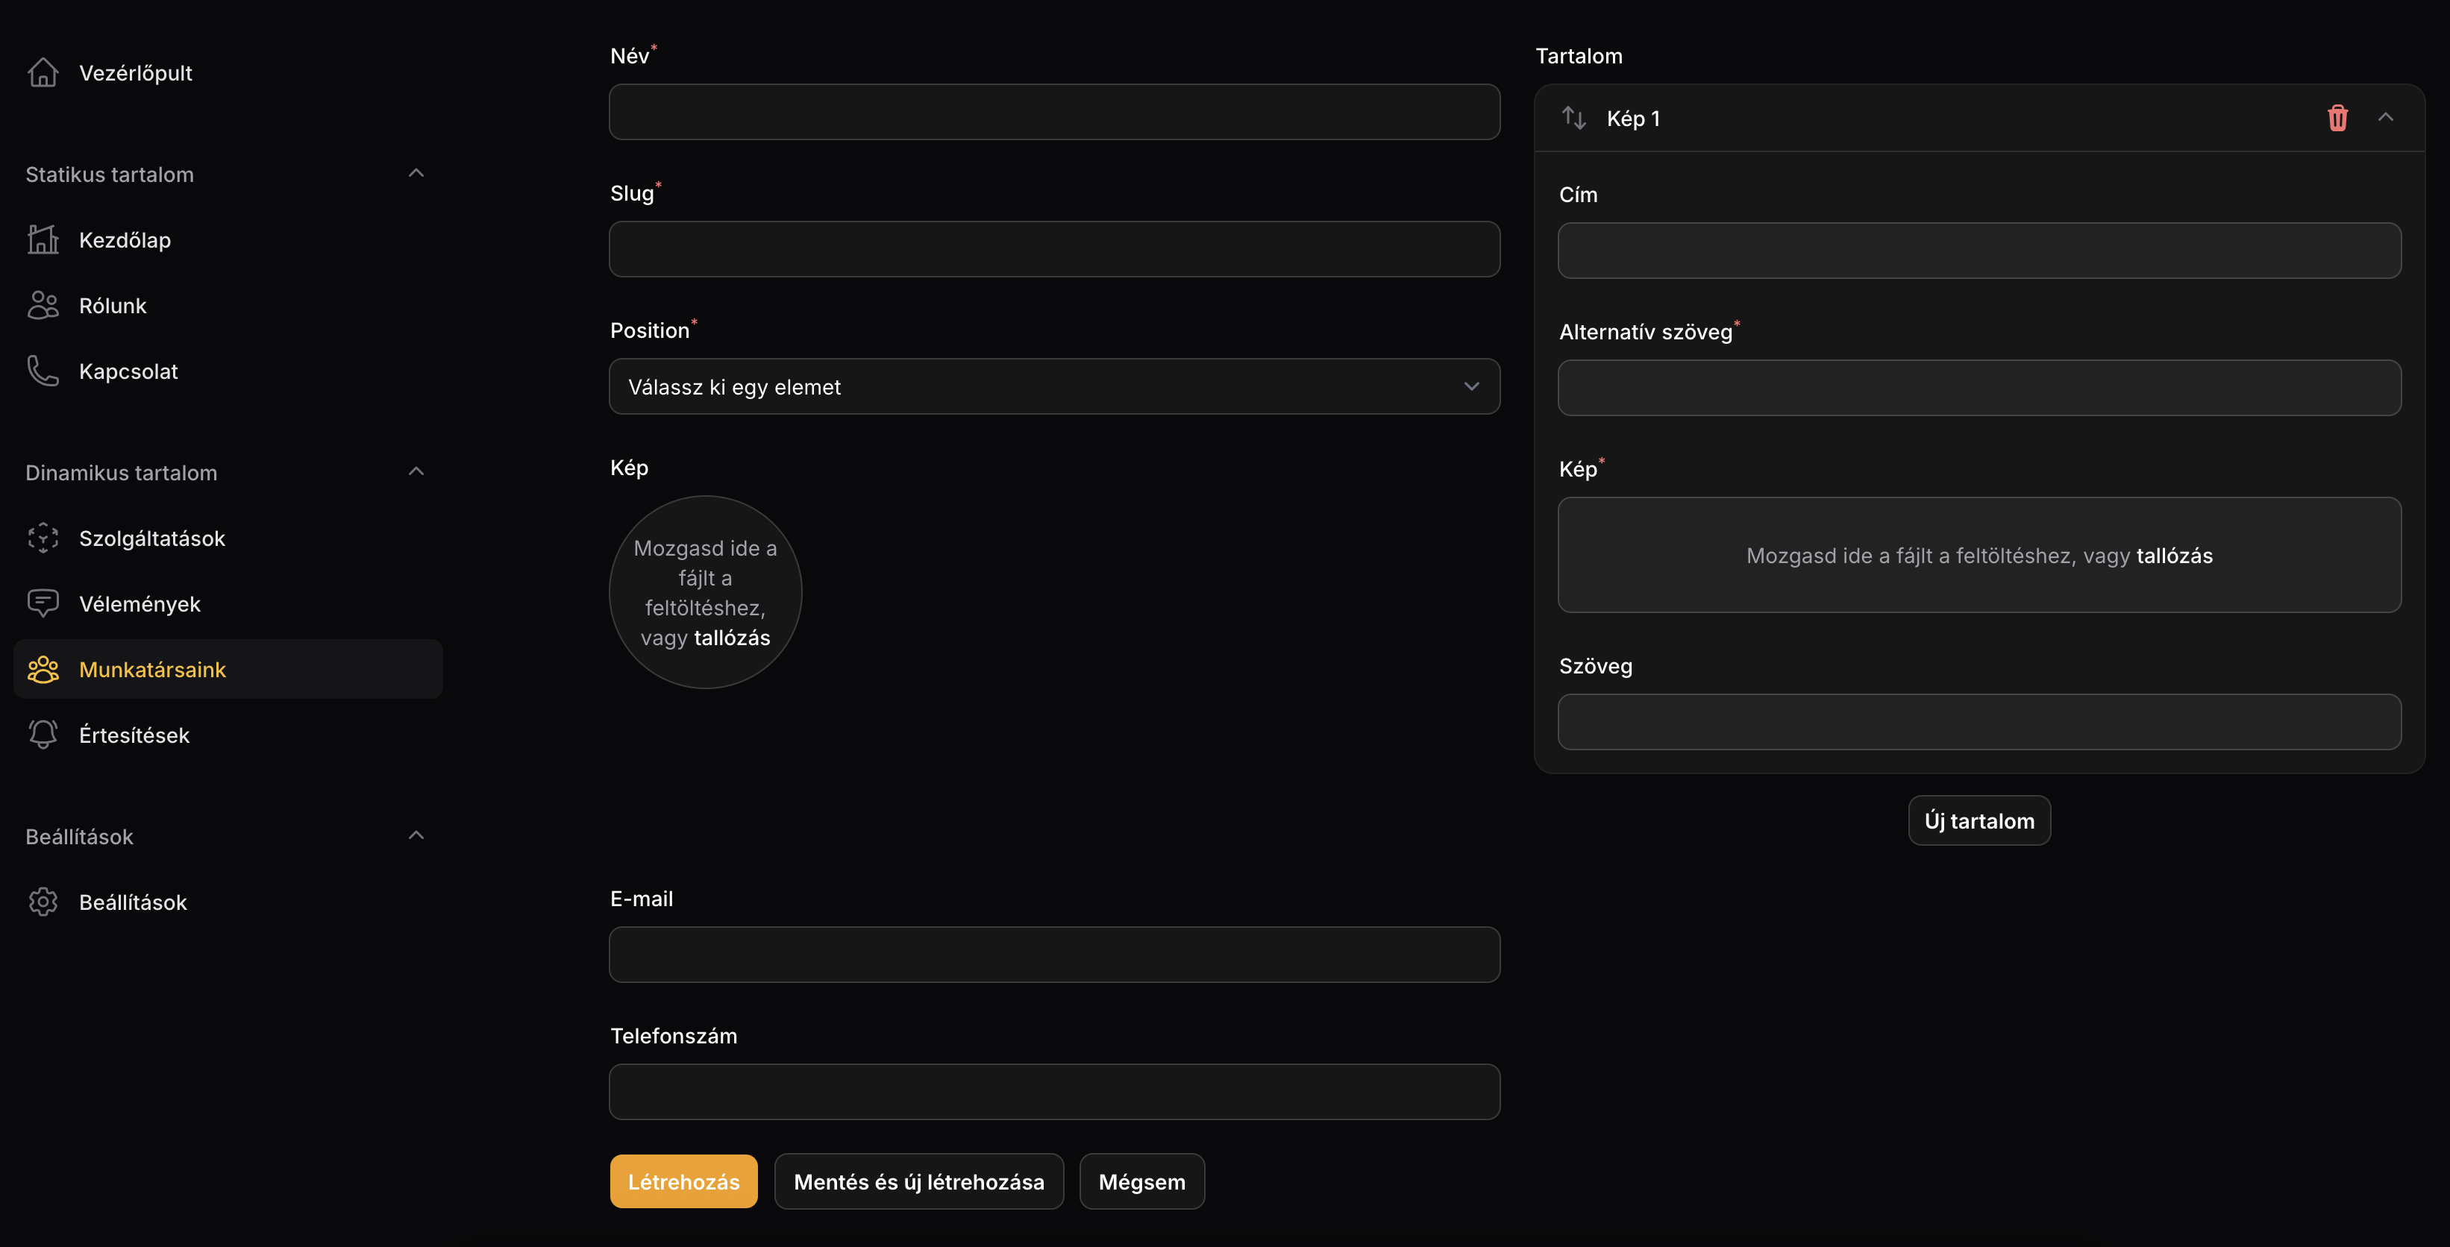Navigate to Kapcsolat
Viewport: 2450px width, 1247px height.
pyautogui.click(x=228, y=371)
